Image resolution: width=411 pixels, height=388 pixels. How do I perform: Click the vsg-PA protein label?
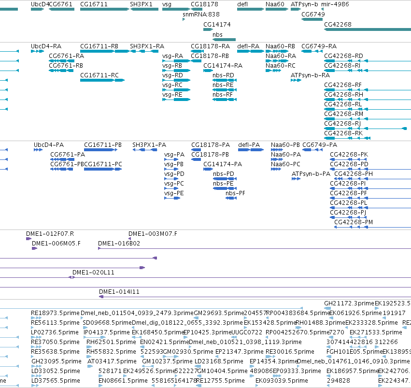tap(174, 155)
